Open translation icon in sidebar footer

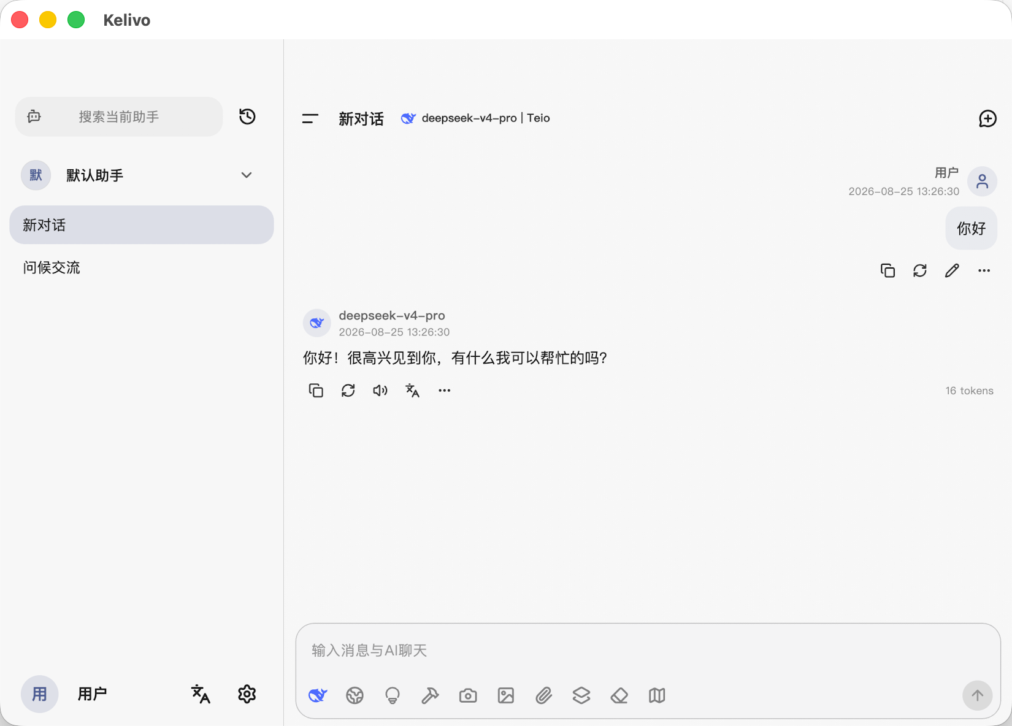201,694
